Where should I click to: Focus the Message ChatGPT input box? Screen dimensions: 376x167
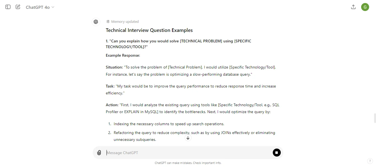[165, 153]
